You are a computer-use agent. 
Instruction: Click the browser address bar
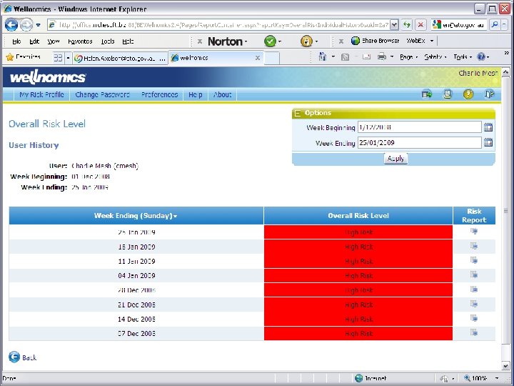pos(218,24)
